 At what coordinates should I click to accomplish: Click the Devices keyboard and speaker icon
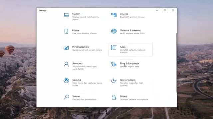coord(114,15)
